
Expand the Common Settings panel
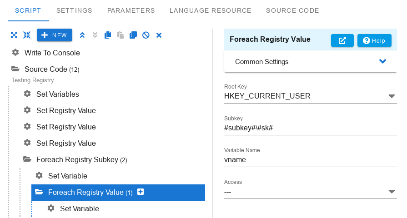(382, 61)
